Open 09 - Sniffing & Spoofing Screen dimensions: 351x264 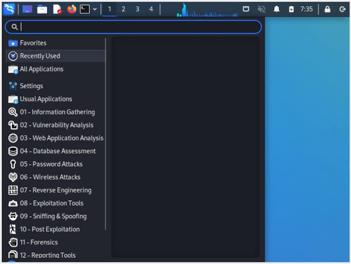click(x=55, y=216)
